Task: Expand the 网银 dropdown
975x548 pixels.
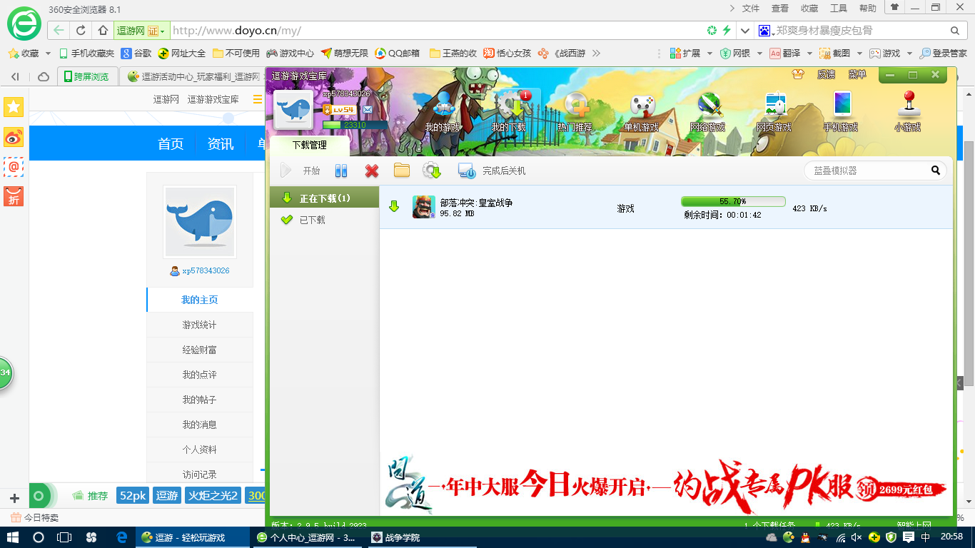Action: (759, 54)
